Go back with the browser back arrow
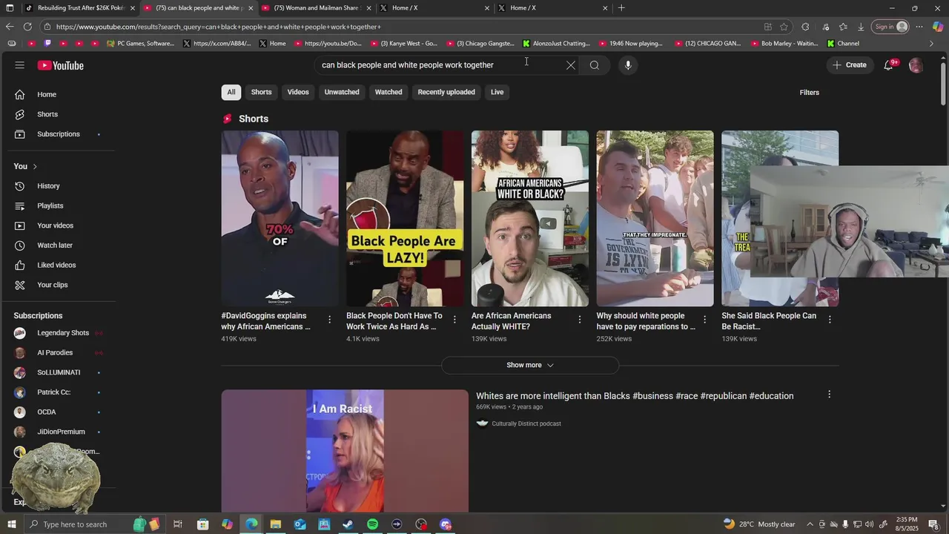 click(10, 27)
